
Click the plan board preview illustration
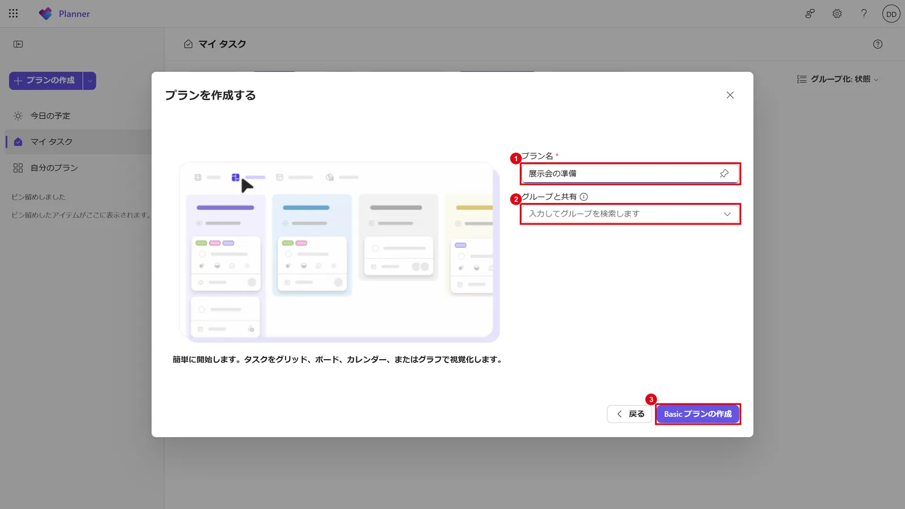coord(339,252)
